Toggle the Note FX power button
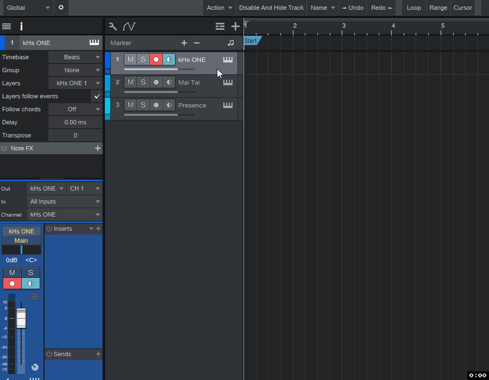The image size is (489, 380). pos(4,148)
